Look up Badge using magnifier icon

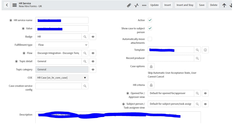point(85,37)
